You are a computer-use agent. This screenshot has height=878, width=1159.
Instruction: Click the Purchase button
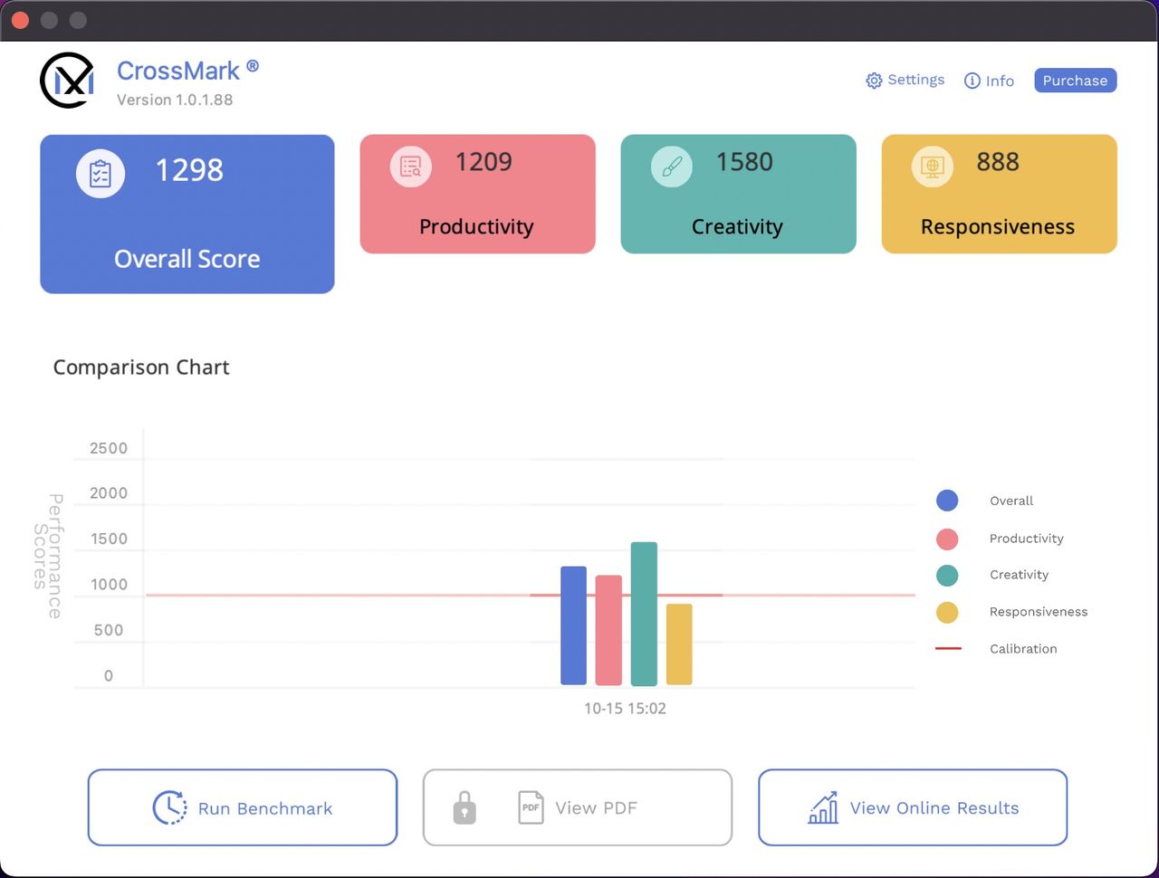click(x=1076, y=81)
